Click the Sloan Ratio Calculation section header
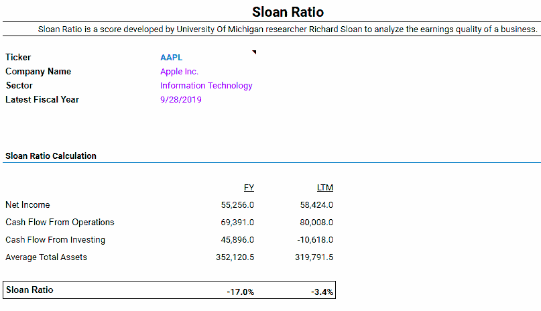 [x=51, y=156]
